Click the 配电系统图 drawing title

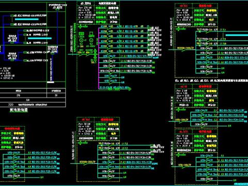point(19,110)
